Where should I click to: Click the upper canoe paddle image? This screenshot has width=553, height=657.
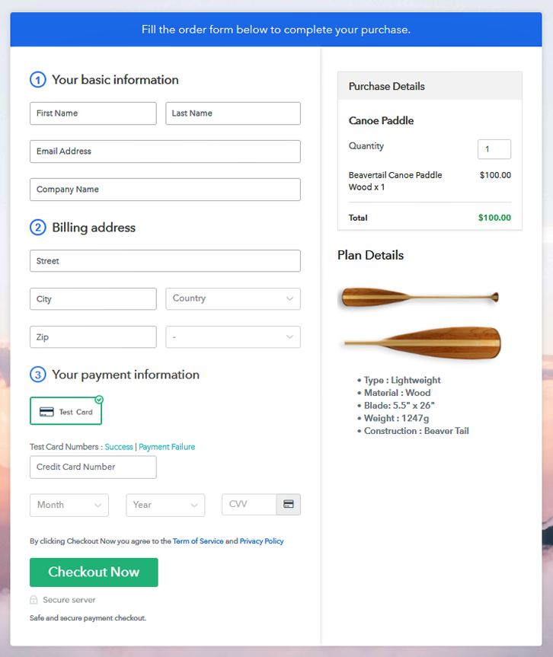(418, 298)
